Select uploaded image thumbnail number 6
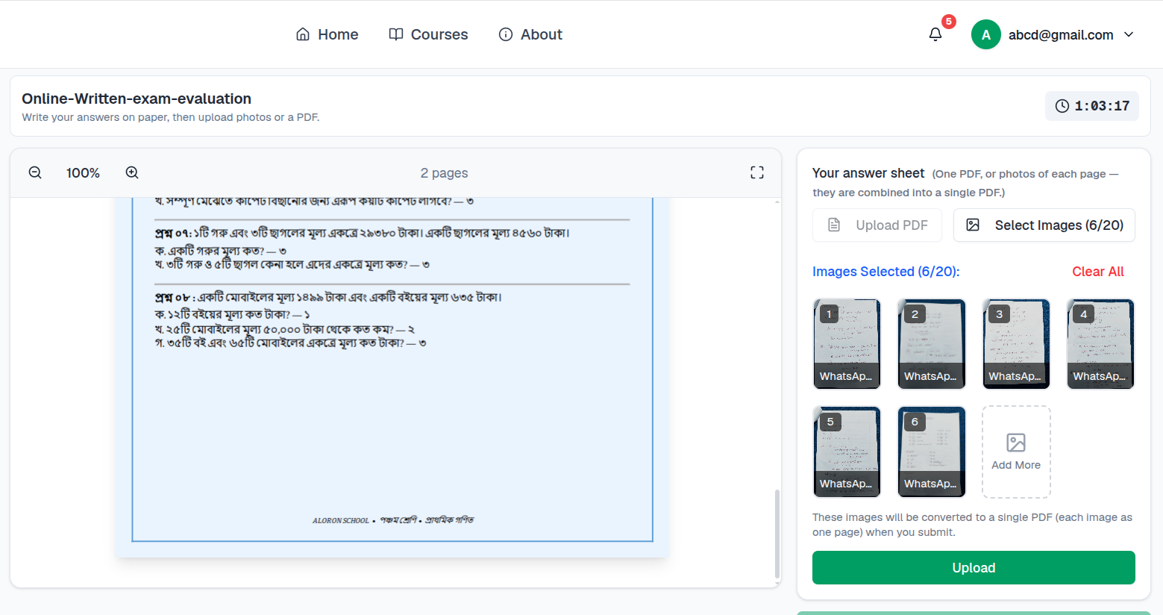This screenshot has width=1163, height=615. click(932, 452)
